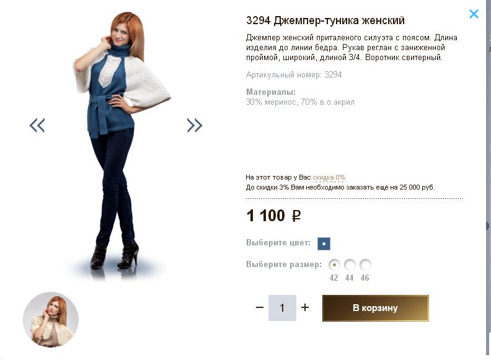Choose the blue color swatch
The image size is (491, 360).
click(x=324, y=244)
